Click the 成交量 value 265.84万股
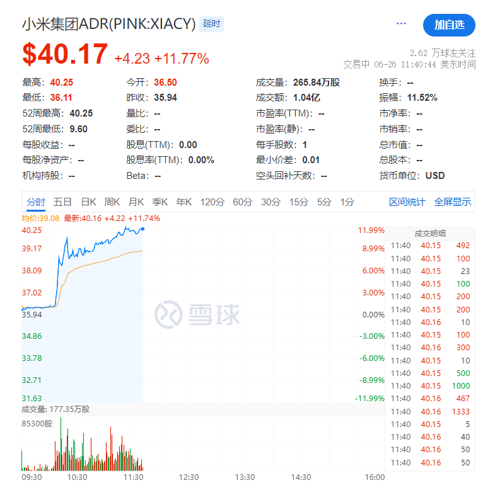 [317, 83]
